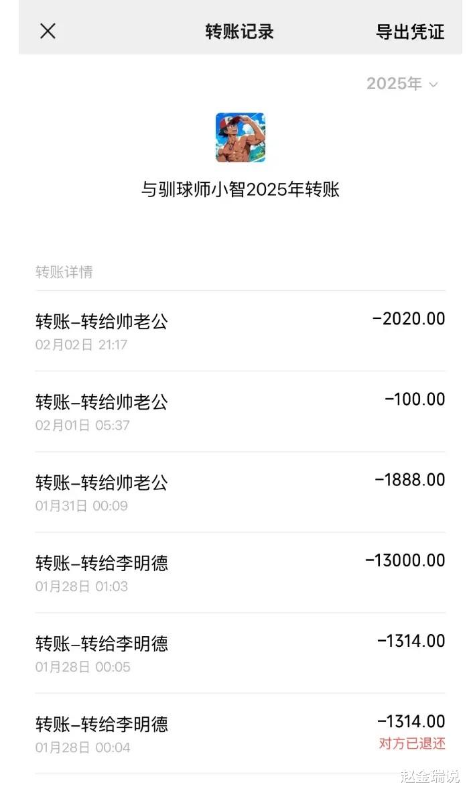Tap the 驯球师小智 avatar picture
467x793 pixels.
tap(240, 137)
